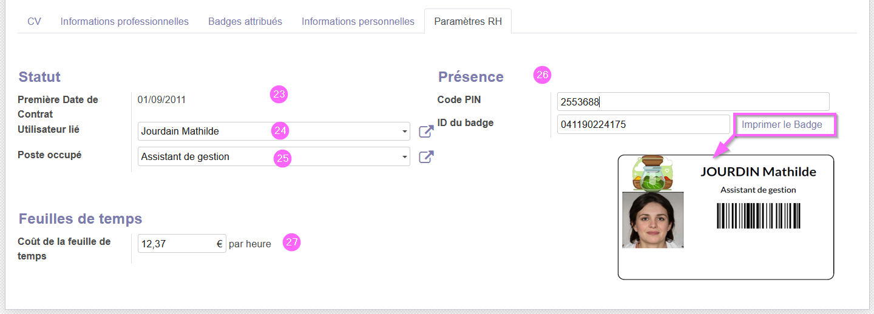Click the ID du badge label

point(466,122)
